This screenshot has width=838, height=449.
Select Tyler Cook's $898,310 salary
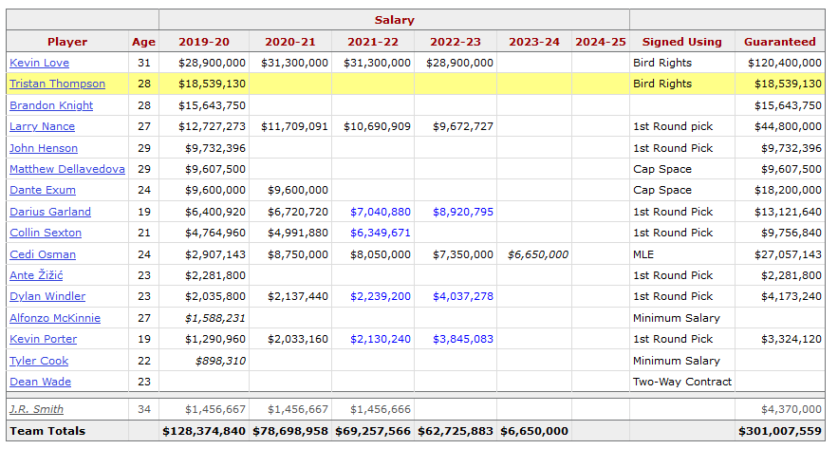pyautogui.click(x=221, y=361)
